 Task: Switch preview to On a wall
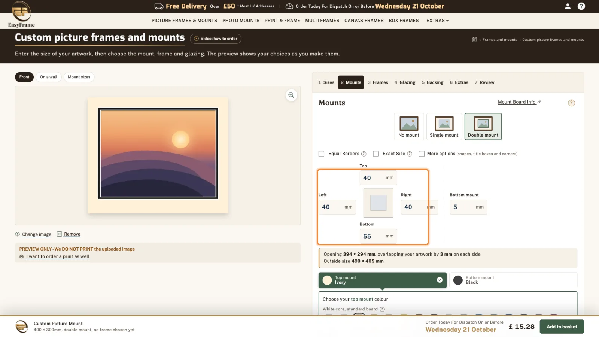coord(49,77)
